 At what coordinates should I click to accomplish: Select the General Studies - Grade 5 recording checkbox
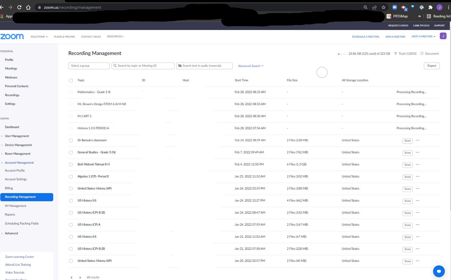pos(71,152)
